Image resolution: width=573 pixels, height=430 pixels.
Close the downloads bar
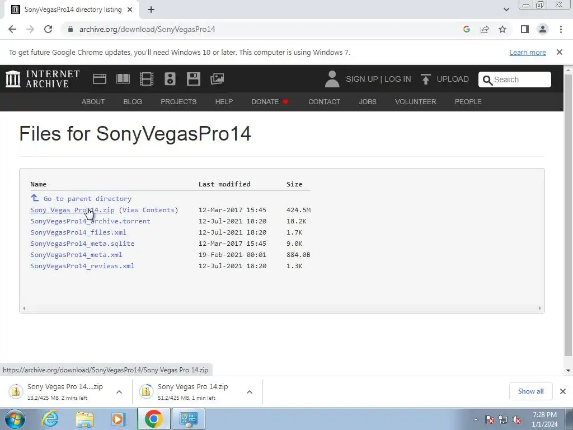point(563,391)
